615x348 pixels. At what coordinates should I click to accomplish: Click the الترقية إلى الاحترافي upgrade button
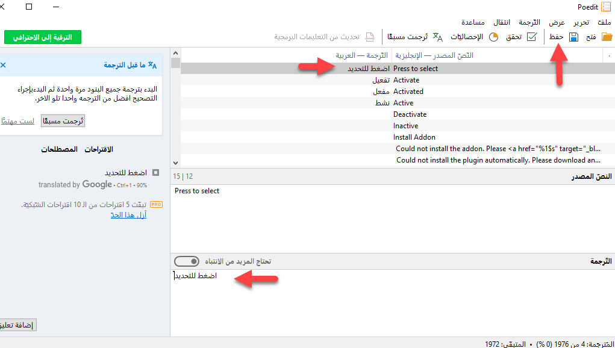pos(43,37)
